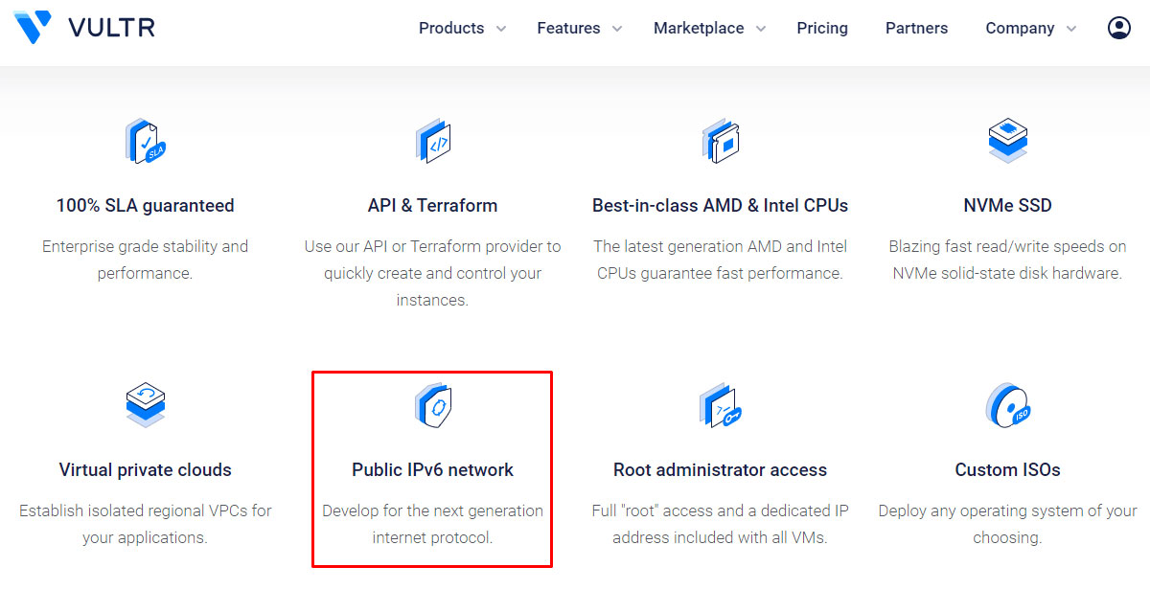The image size is (1150, 590).
Task: Open the Company dropdown chevron
Action: [1071, 29]
